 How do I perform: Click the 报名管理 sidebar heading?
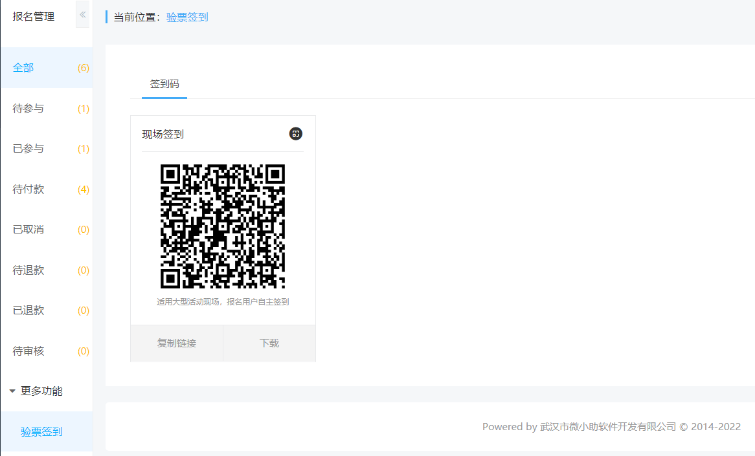point(33,16)
